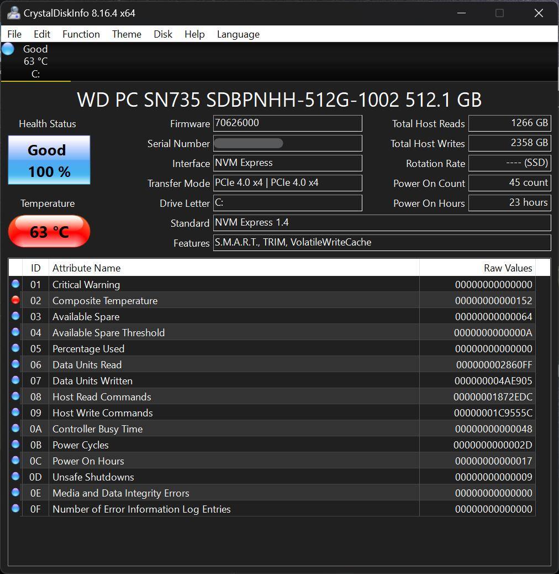Image resolution: width=559 pixels, height=574 pixels.
Task: Click the red 63 °C temperature button
Action: tap(49, 231)
